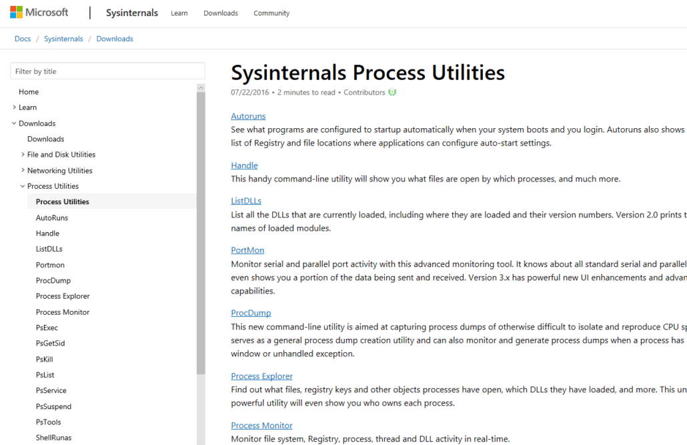Select PsKill in the sidebar
Screen dimensions: 687x445
tap(44, 359)
